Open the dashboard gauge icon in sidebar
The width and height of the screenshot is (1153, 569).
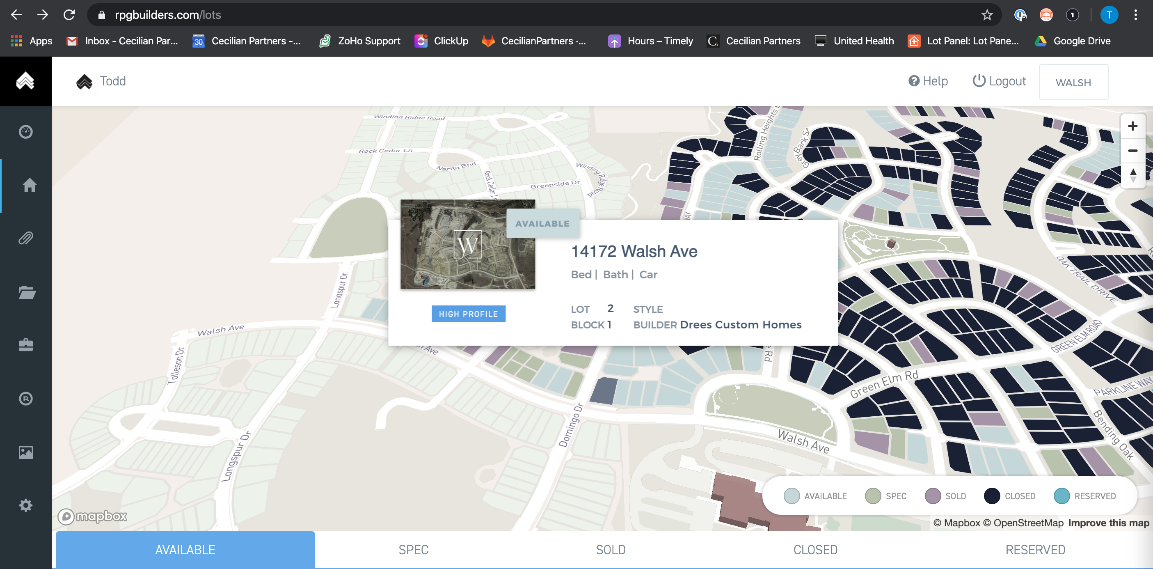(25, 132)
